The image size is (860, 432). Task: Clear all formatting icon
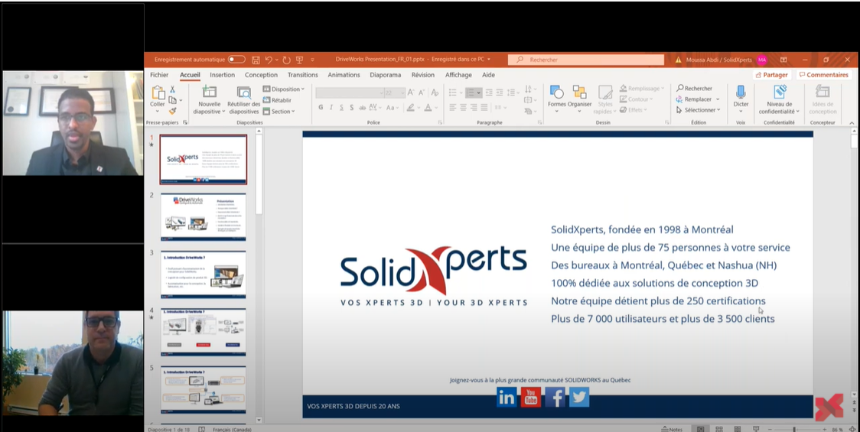435,93
